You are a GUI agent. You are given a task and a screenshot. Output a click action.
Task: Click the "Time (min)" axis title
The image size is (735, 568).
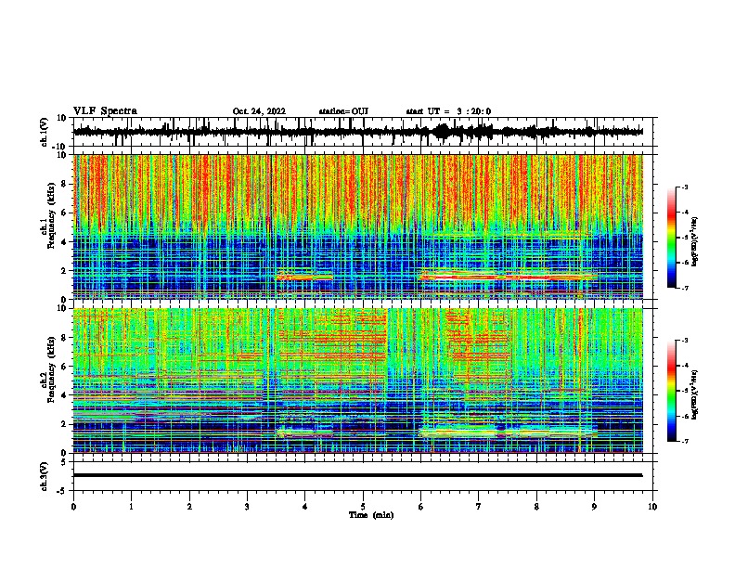click(x=371, y=515)
